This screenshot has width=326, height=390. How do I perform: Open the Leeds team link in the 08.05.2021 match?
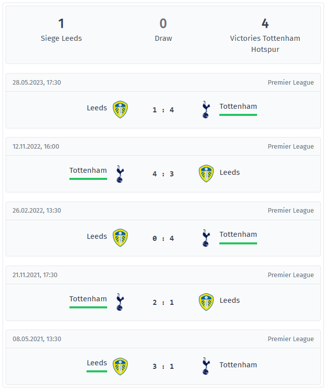(x=97, y=363)
